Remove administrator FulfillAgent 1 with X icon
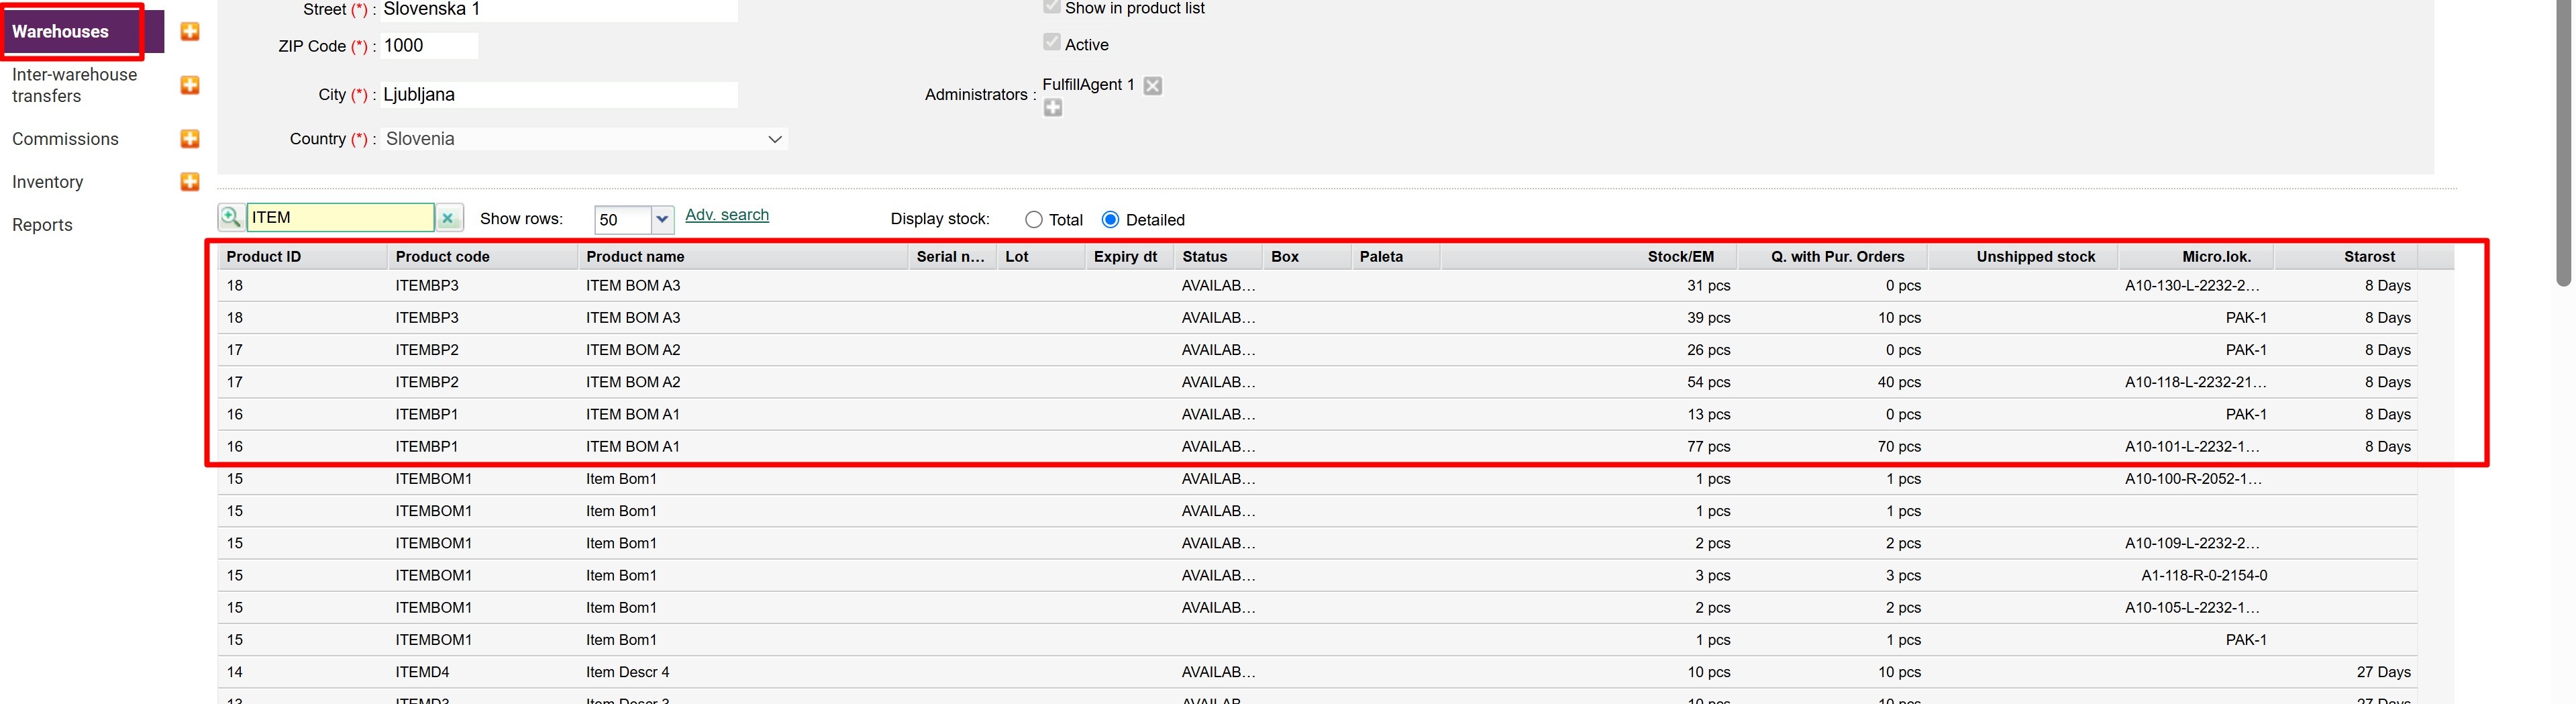 point(1153,86)
